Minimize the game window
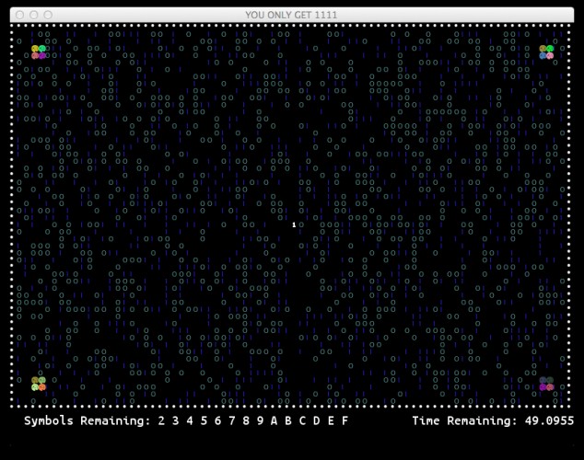Viewport: 584px width, 460px height. tap(34, 15)
